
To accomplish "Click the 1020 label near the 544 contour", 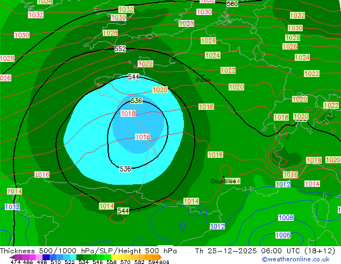I will pyautogui.click(x=160, y=90).
